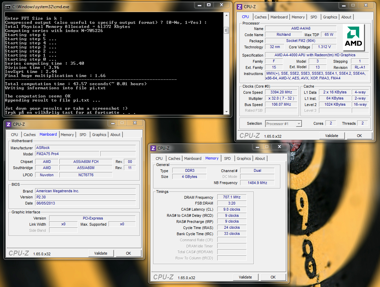Viewport: 380px width, 287px height.
Task: Open Memory tab in the CPU window
Action: [298, 17]
